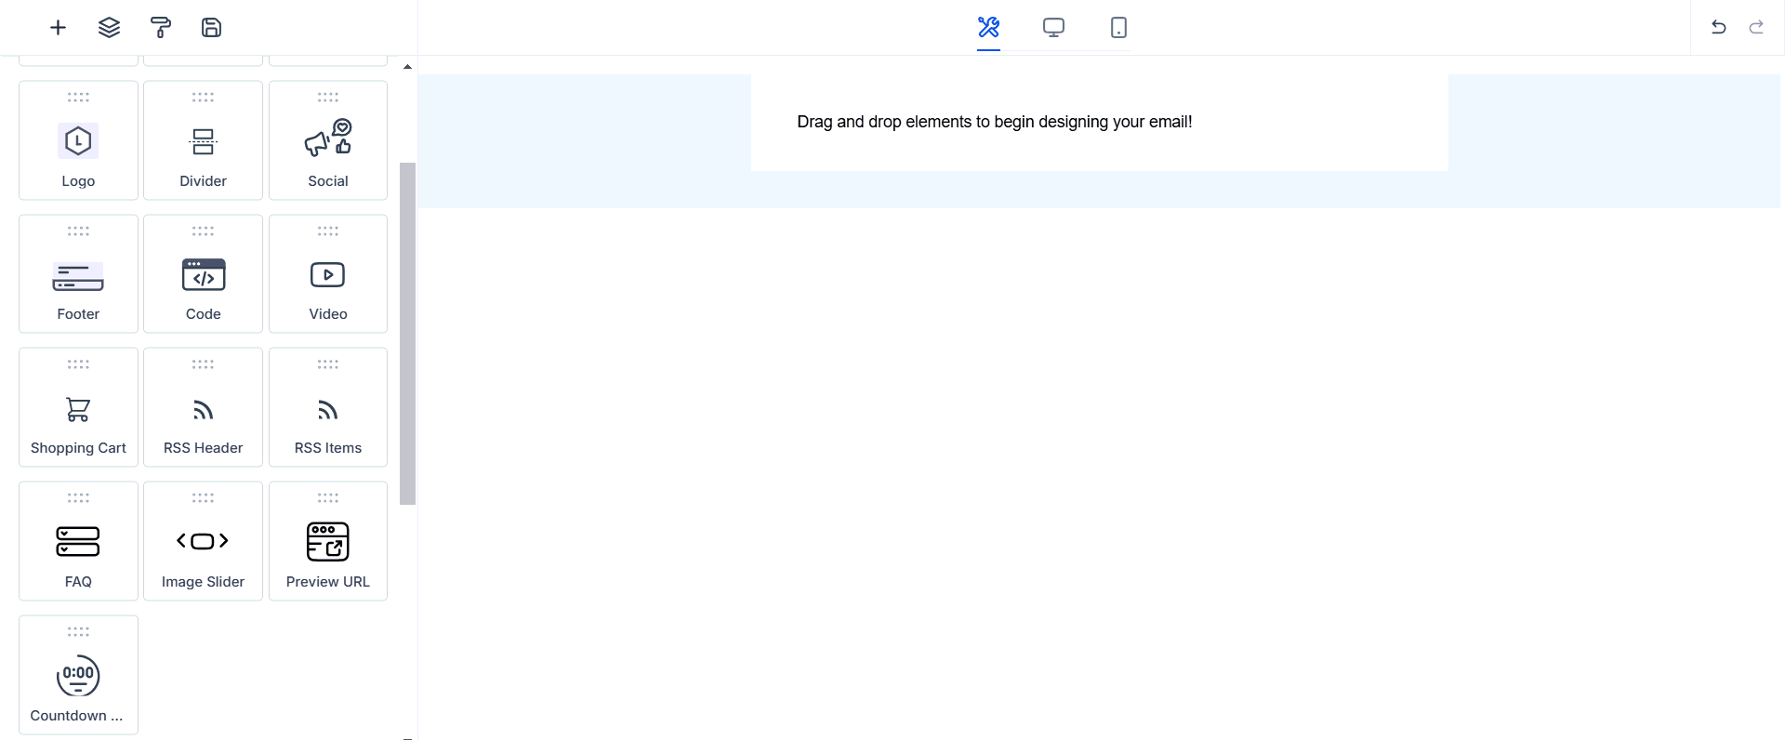Select the Logo element
The image size is (1785, 740).
78,140
